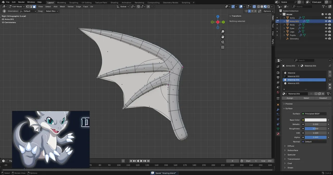
Task: Open the Global transform orientation dropdown
Action: click(123, 7)
